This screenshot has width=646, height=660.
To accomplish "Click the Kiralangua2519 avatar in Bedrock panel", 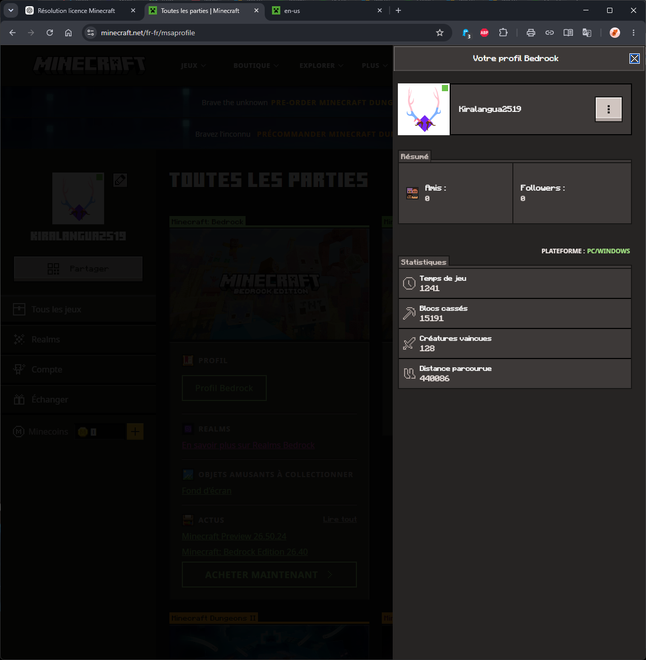I will [x=424, y=109].
